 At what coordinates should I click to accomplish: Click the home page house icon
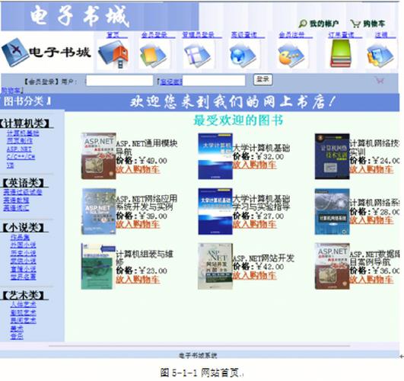click(113, 55)
